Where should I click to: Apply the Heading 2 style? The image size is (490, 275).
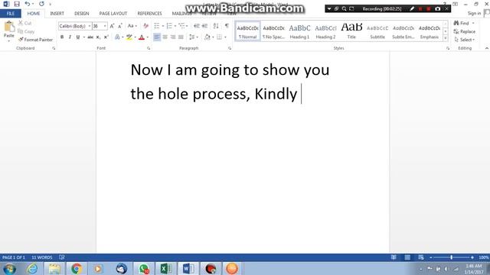point(325,31)
